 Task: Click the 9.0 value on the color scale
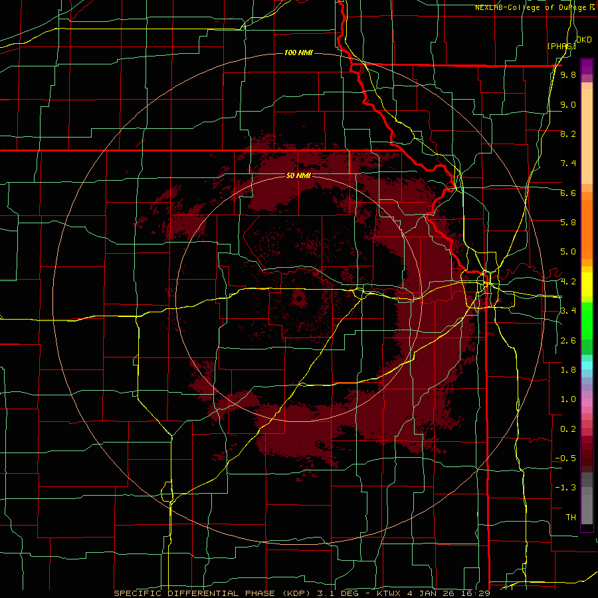coord(568,104)
